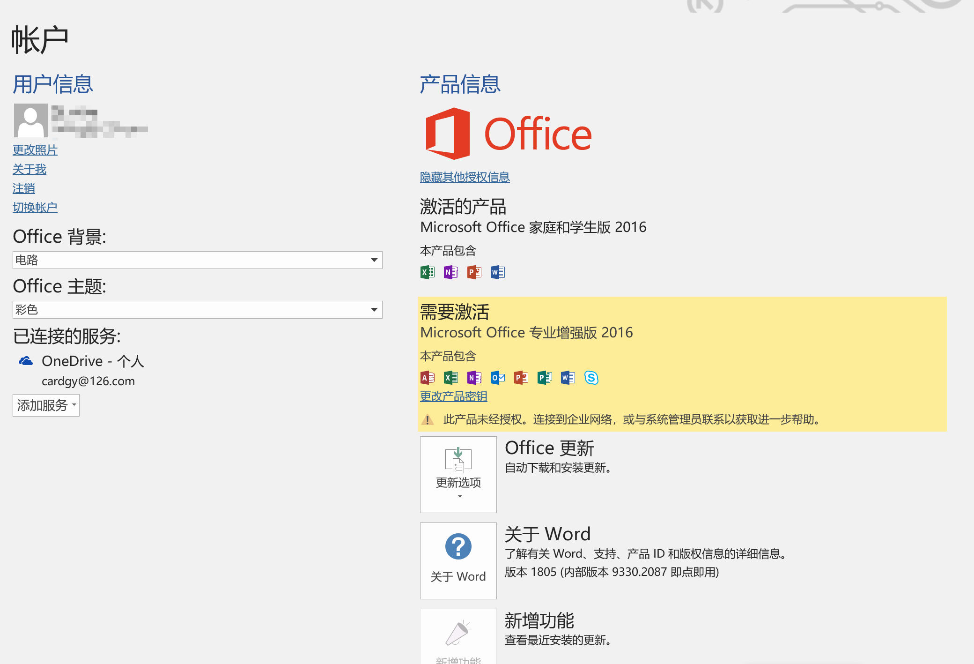Click the Office 更新 heading
The image size is (974, 664).
tap(550, 448)
